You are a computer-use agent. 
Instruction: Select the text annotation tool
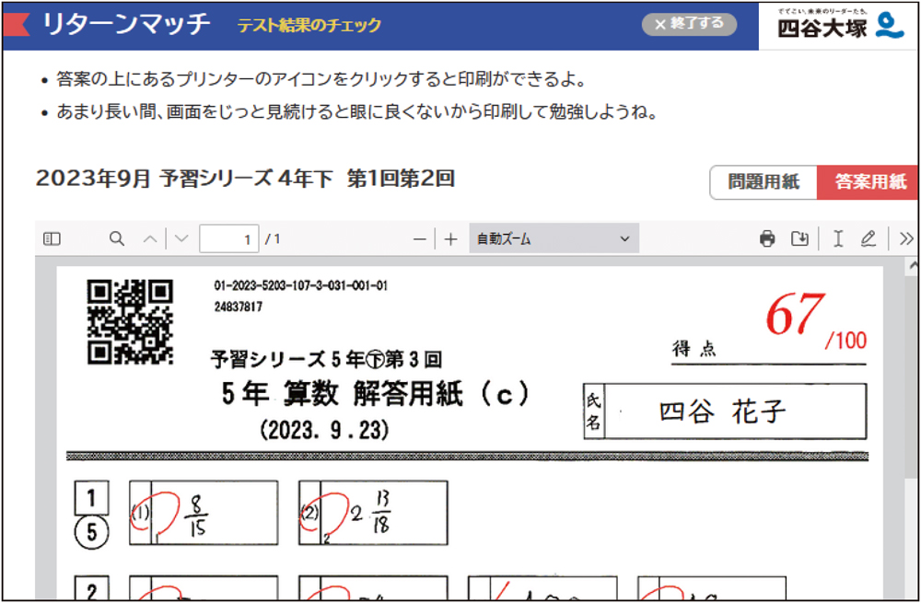tap(838, 239)
